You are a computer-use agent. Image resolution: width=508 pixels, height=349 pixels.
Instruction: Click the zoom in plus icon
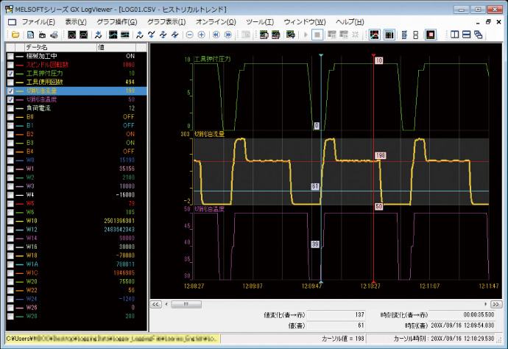click(x=202, y=35)
